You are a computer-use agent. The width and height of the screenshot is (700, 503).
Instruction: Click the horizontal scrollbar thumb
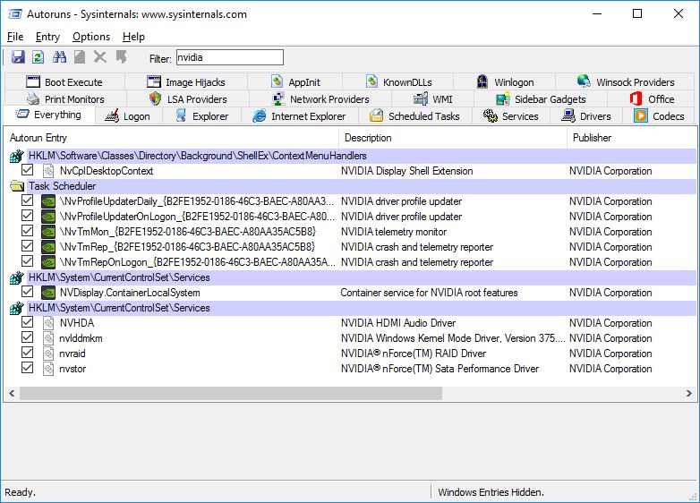click(231, 393)
